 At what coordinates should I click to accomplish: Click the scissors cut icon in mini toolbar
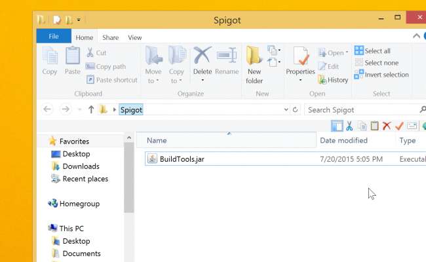349,126
